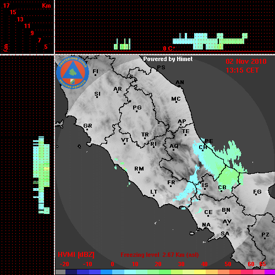Click the AQ city marker
The image size is (275, 275).
click(x=174, y=147)
